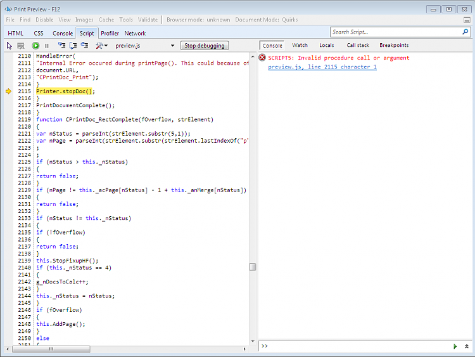Click the console command input line

(x=359, y=346)
